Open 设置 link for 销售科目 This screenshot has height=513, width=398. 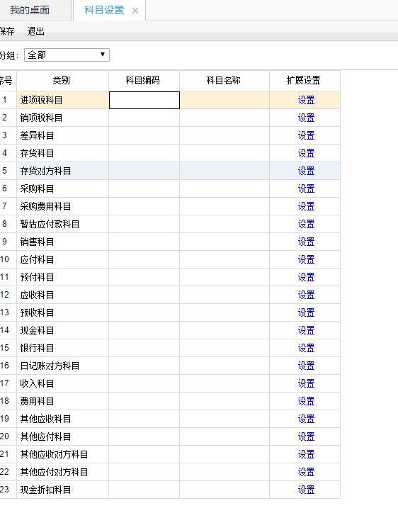pos(306,242)
